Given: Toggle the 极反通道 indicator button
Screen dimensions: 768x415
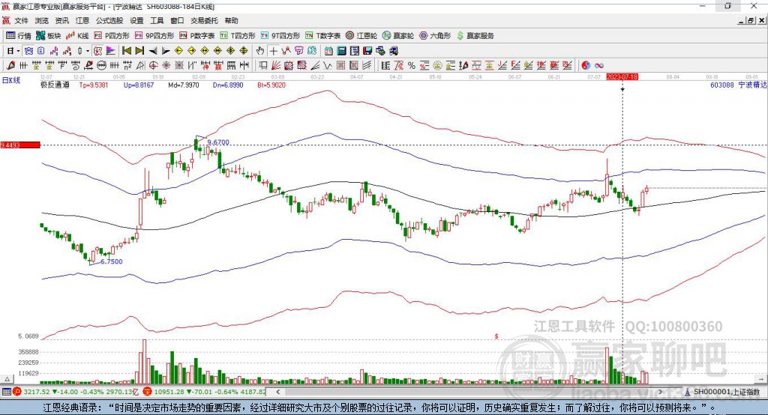Looking at the screenshot, I should pos(98,51).
